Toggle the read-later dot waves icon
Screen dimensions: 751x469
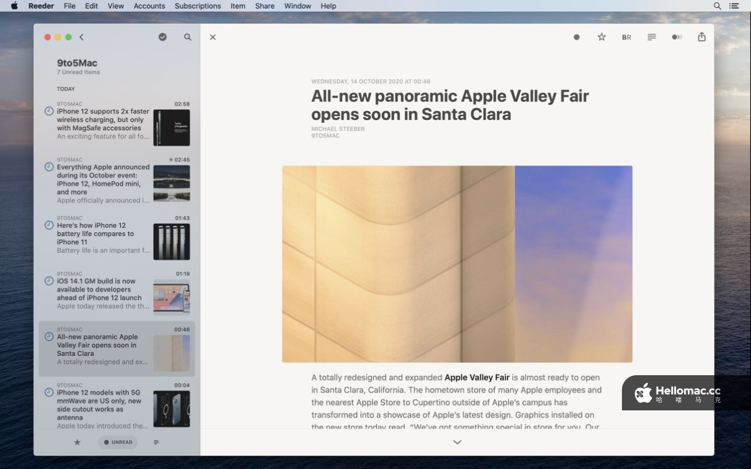pyautogui.click(x=676, y=37)
